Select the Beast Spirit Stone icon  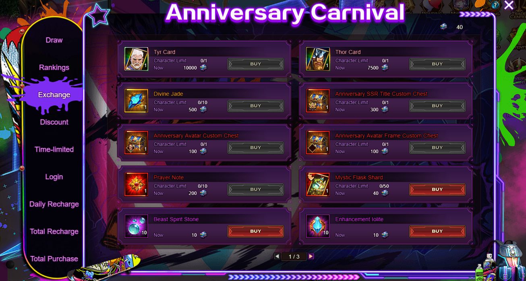click(x=137, y=226)
